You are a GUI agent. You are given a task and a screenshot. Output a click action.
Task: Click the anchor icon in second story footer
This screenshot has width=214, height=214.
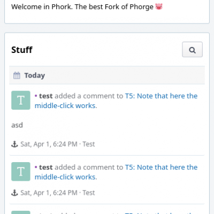pyautogui.click(x=14, y=193)
